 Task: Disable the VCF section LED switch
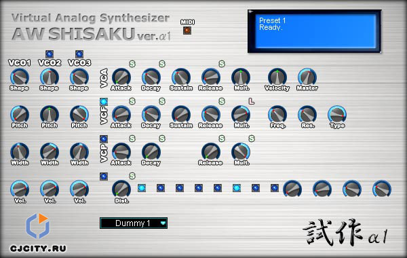coord(104,102)
